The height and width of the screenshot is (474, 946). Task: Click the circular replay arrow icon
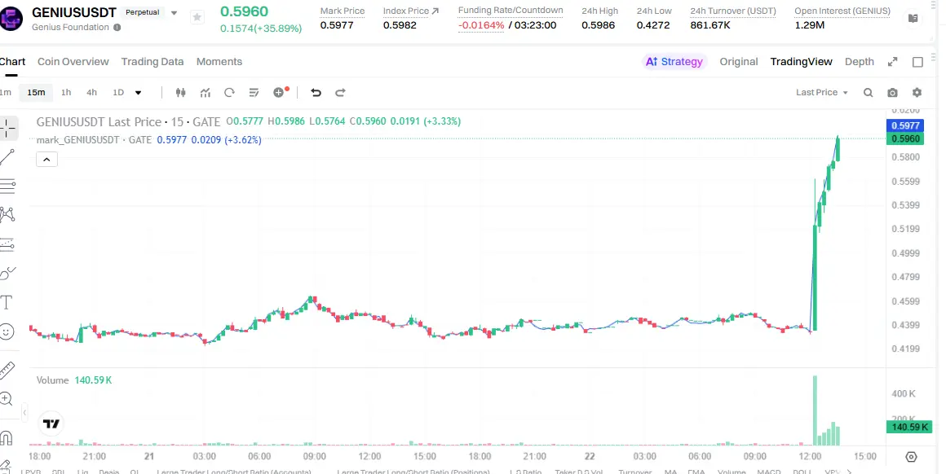[229, 92]
